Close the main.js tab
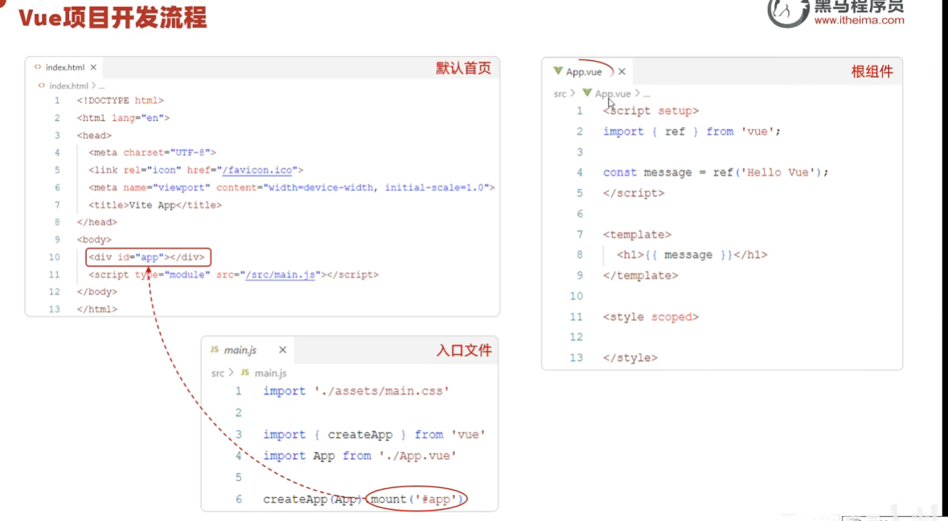 click(282, 350)
